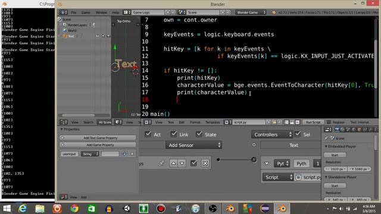Image resolution: width=381 pixels, height=214 pixels.
Task: Open the Blender Game engine dropdown
Action: point(251,12)
